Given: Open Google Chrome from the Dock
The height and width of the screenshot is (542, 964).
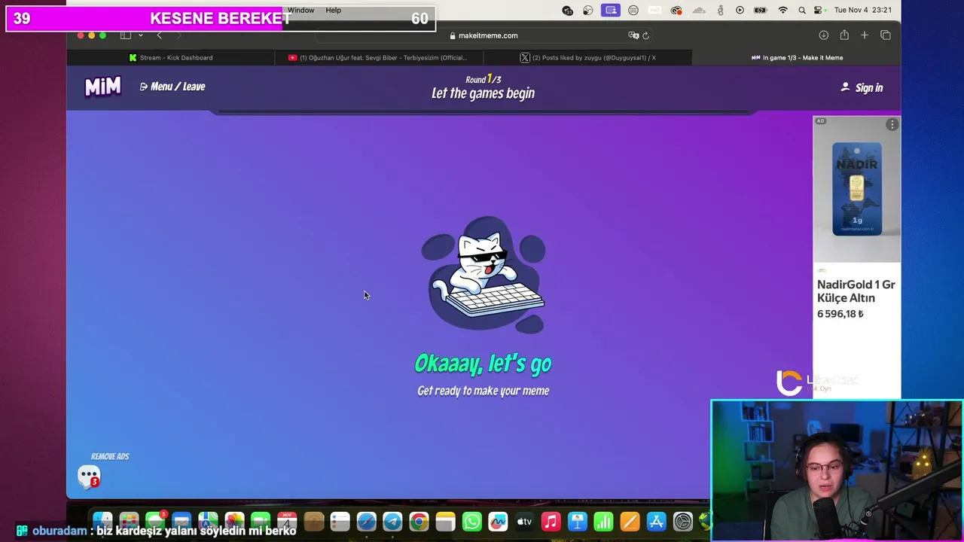Looking at the screenshot, I should [x=419, y=521].
